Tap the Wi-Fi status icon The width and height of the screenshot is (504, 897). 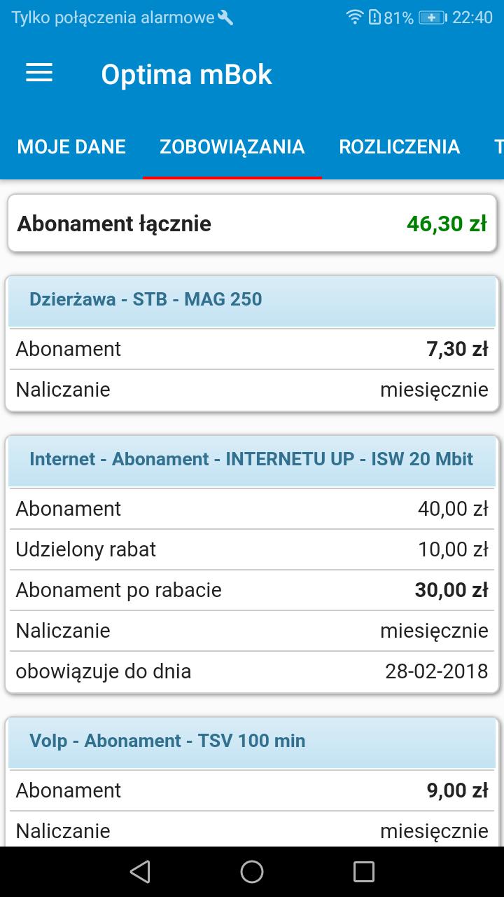pyautogui.click(x=356, y=18)
